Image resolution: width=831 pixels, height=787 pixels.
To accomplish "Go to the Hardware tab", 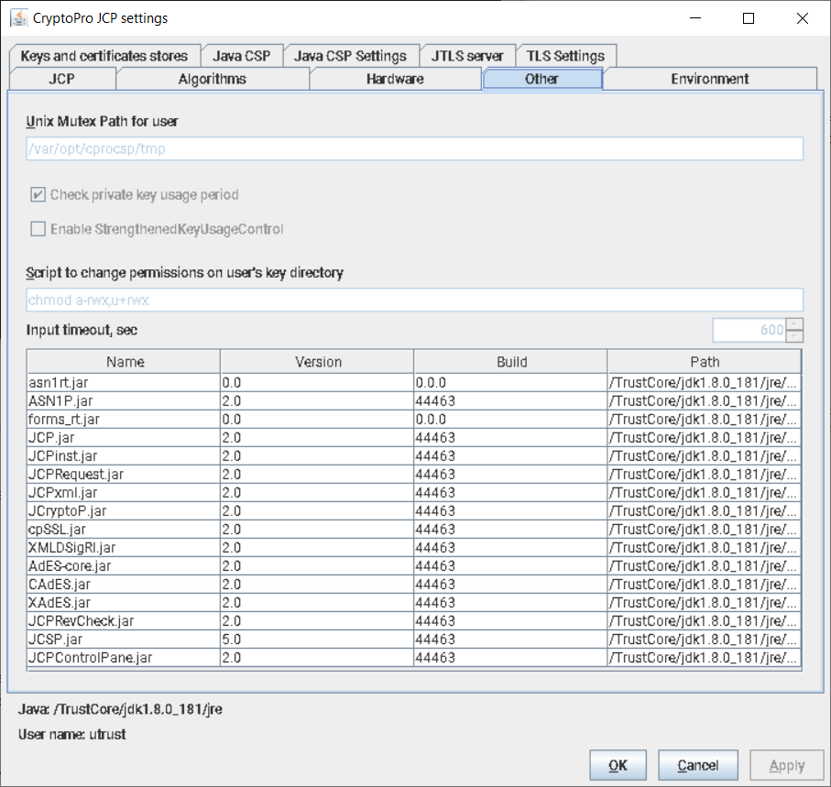I will 395,79.
